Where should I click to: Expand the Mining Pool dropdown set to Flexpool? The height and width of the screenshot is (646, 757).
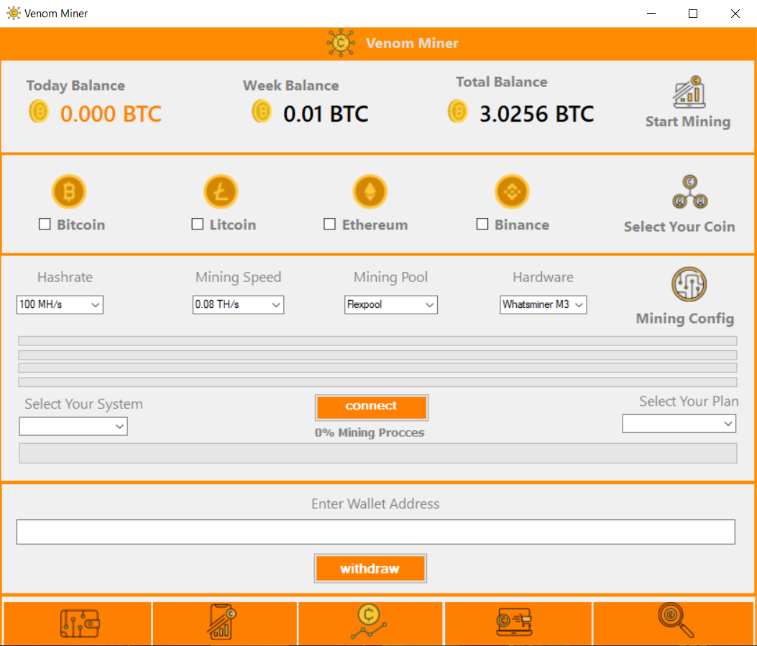tap(391, 305)
